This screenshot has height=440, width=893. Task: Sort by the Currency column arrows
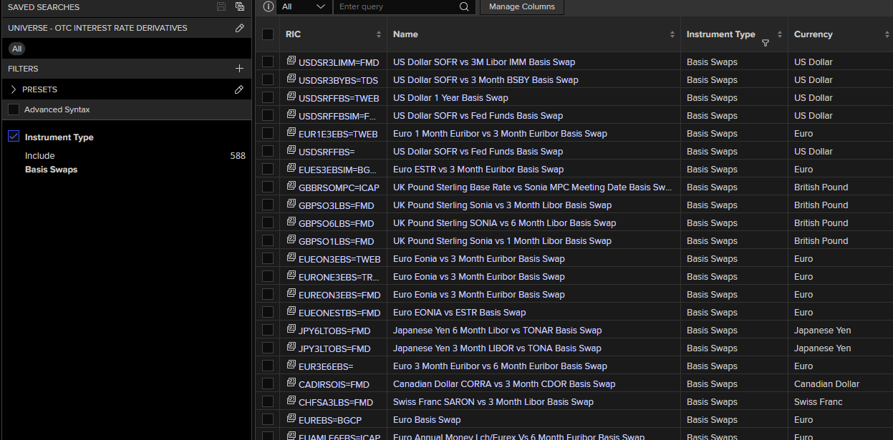887,34
